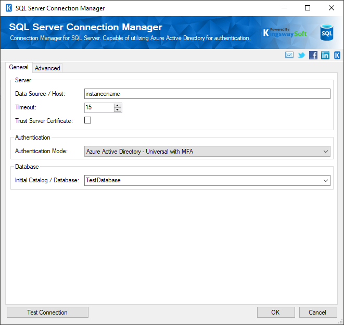Select the General tab

(x=19, y=68)
